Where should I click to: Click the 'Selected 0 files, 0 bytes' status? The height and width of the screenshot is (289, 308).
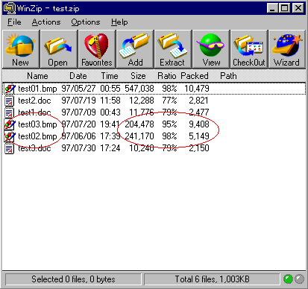point(73,279)
